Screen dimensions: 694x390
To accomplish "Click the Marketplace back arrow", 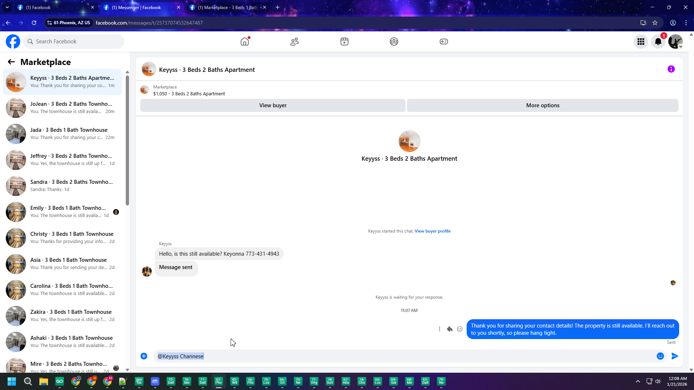I will (x=11, y=62).
